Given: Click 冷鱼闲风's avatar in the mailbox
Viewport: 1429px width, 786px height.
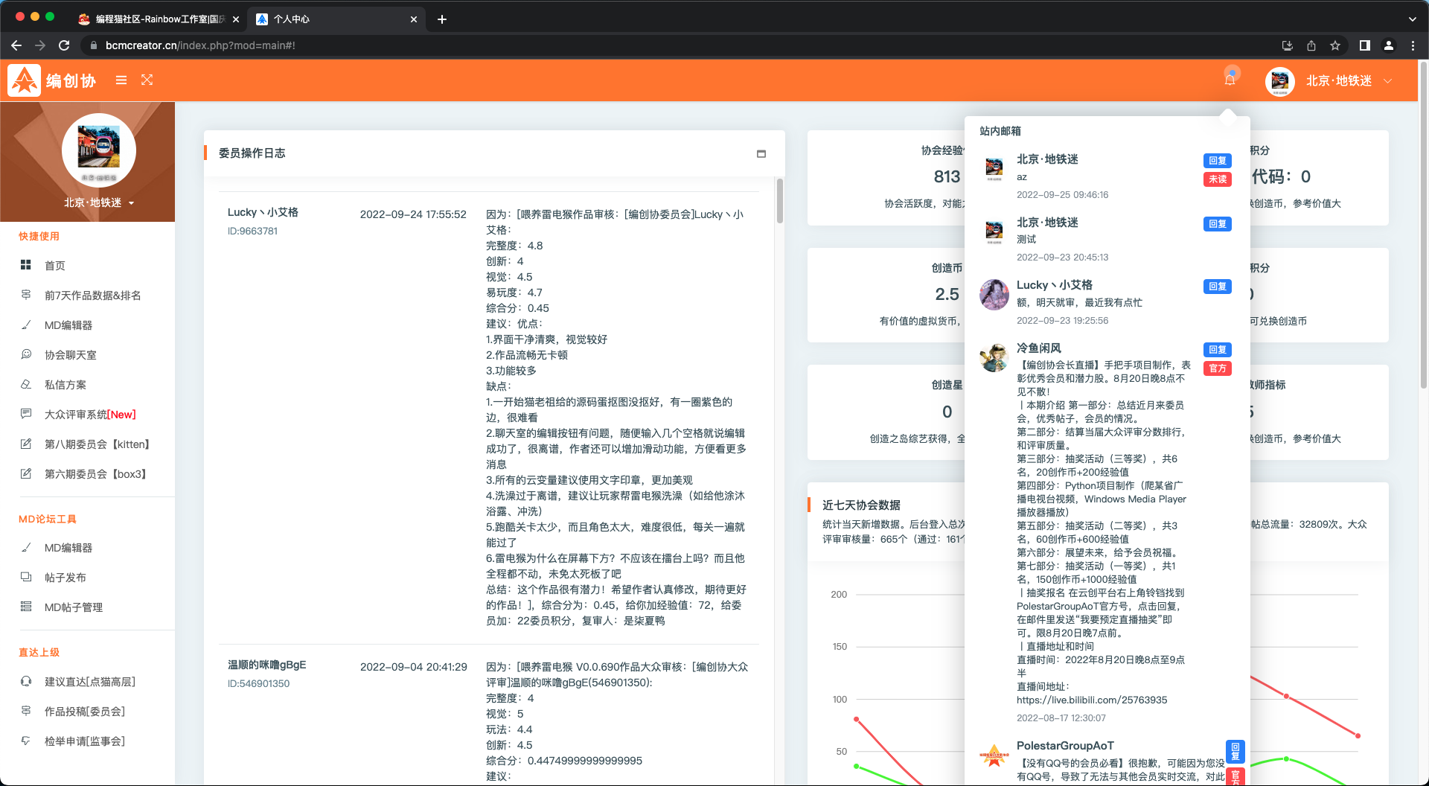Looking at the screenshot, I should click(994, 358).
